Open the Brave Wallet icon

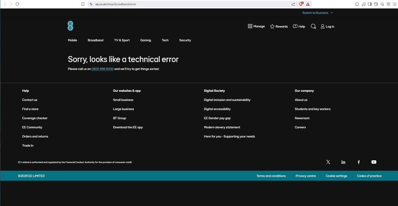376,4
